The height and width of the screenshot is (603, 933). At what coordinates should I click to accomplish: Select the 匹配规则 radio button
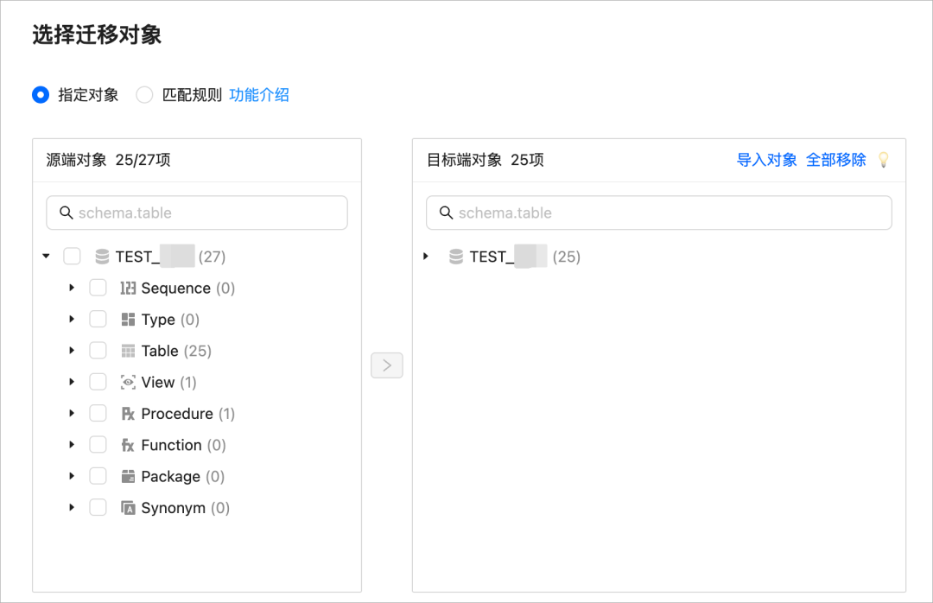pyautogui.click(x=144, y=95)
